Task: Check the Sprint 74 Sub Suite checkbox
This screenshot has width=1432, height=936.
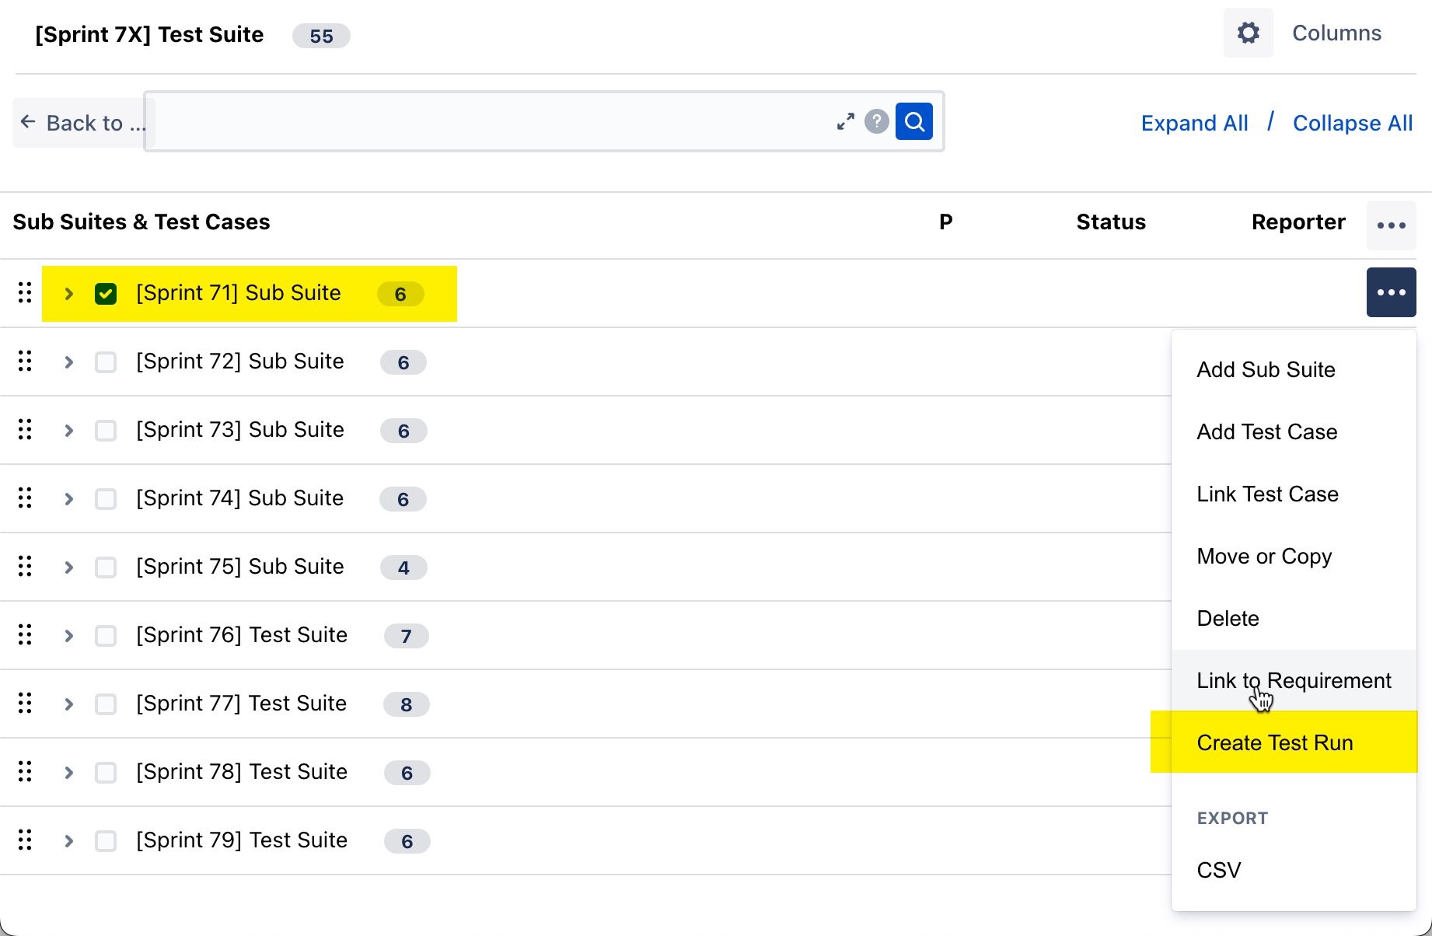Action: (x=106, y=499)
